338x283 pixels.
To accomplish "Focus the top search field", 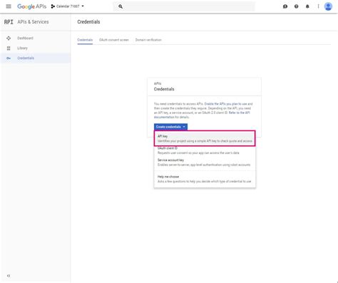I will (184, 6).
